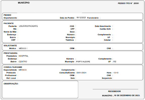Click the CPF label in Paciente section
Viewport: 145px width, 100px height.
tap(72, 29)
